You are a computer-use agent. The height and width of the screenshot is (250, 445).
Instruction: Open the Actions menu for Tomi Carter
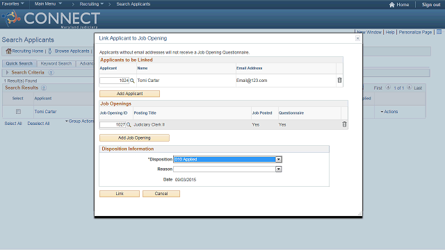(x=389, y=112)
